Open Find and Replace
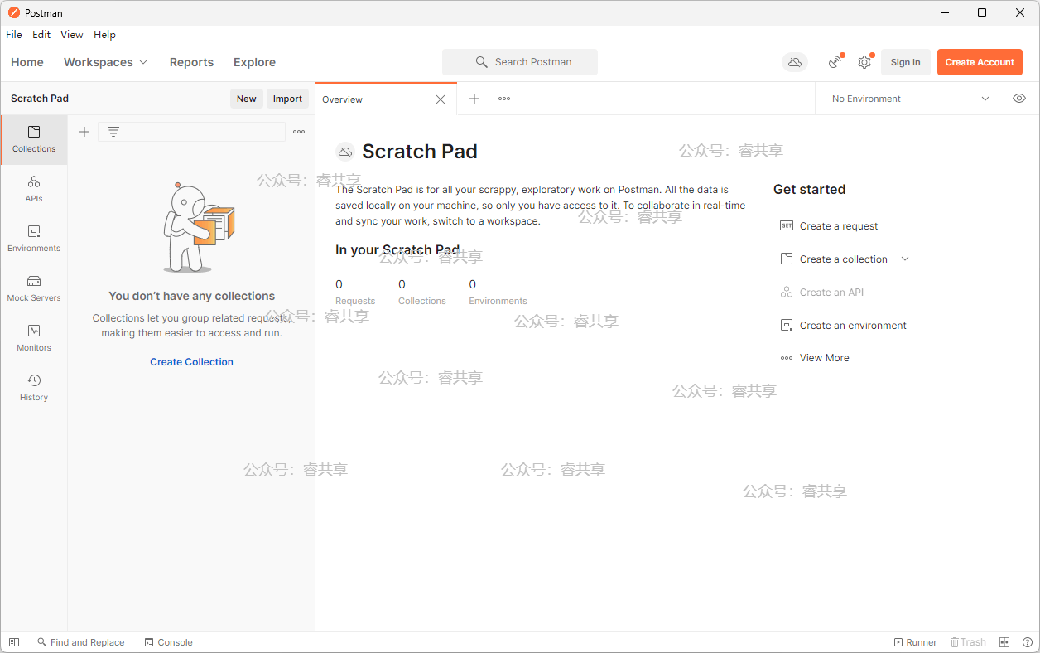 tap(80, 642)
